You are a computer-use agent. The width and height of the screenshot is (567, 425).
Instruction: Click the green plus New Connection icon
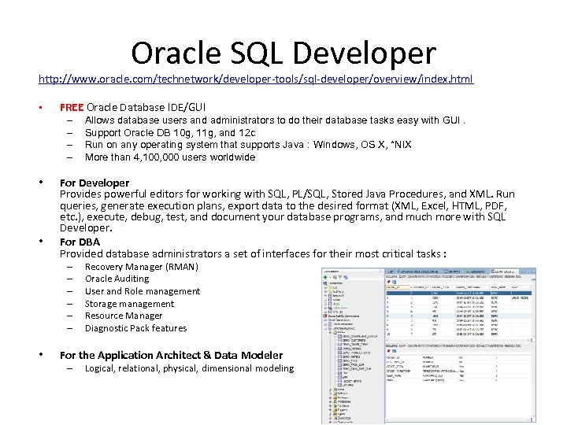point(325,278)
